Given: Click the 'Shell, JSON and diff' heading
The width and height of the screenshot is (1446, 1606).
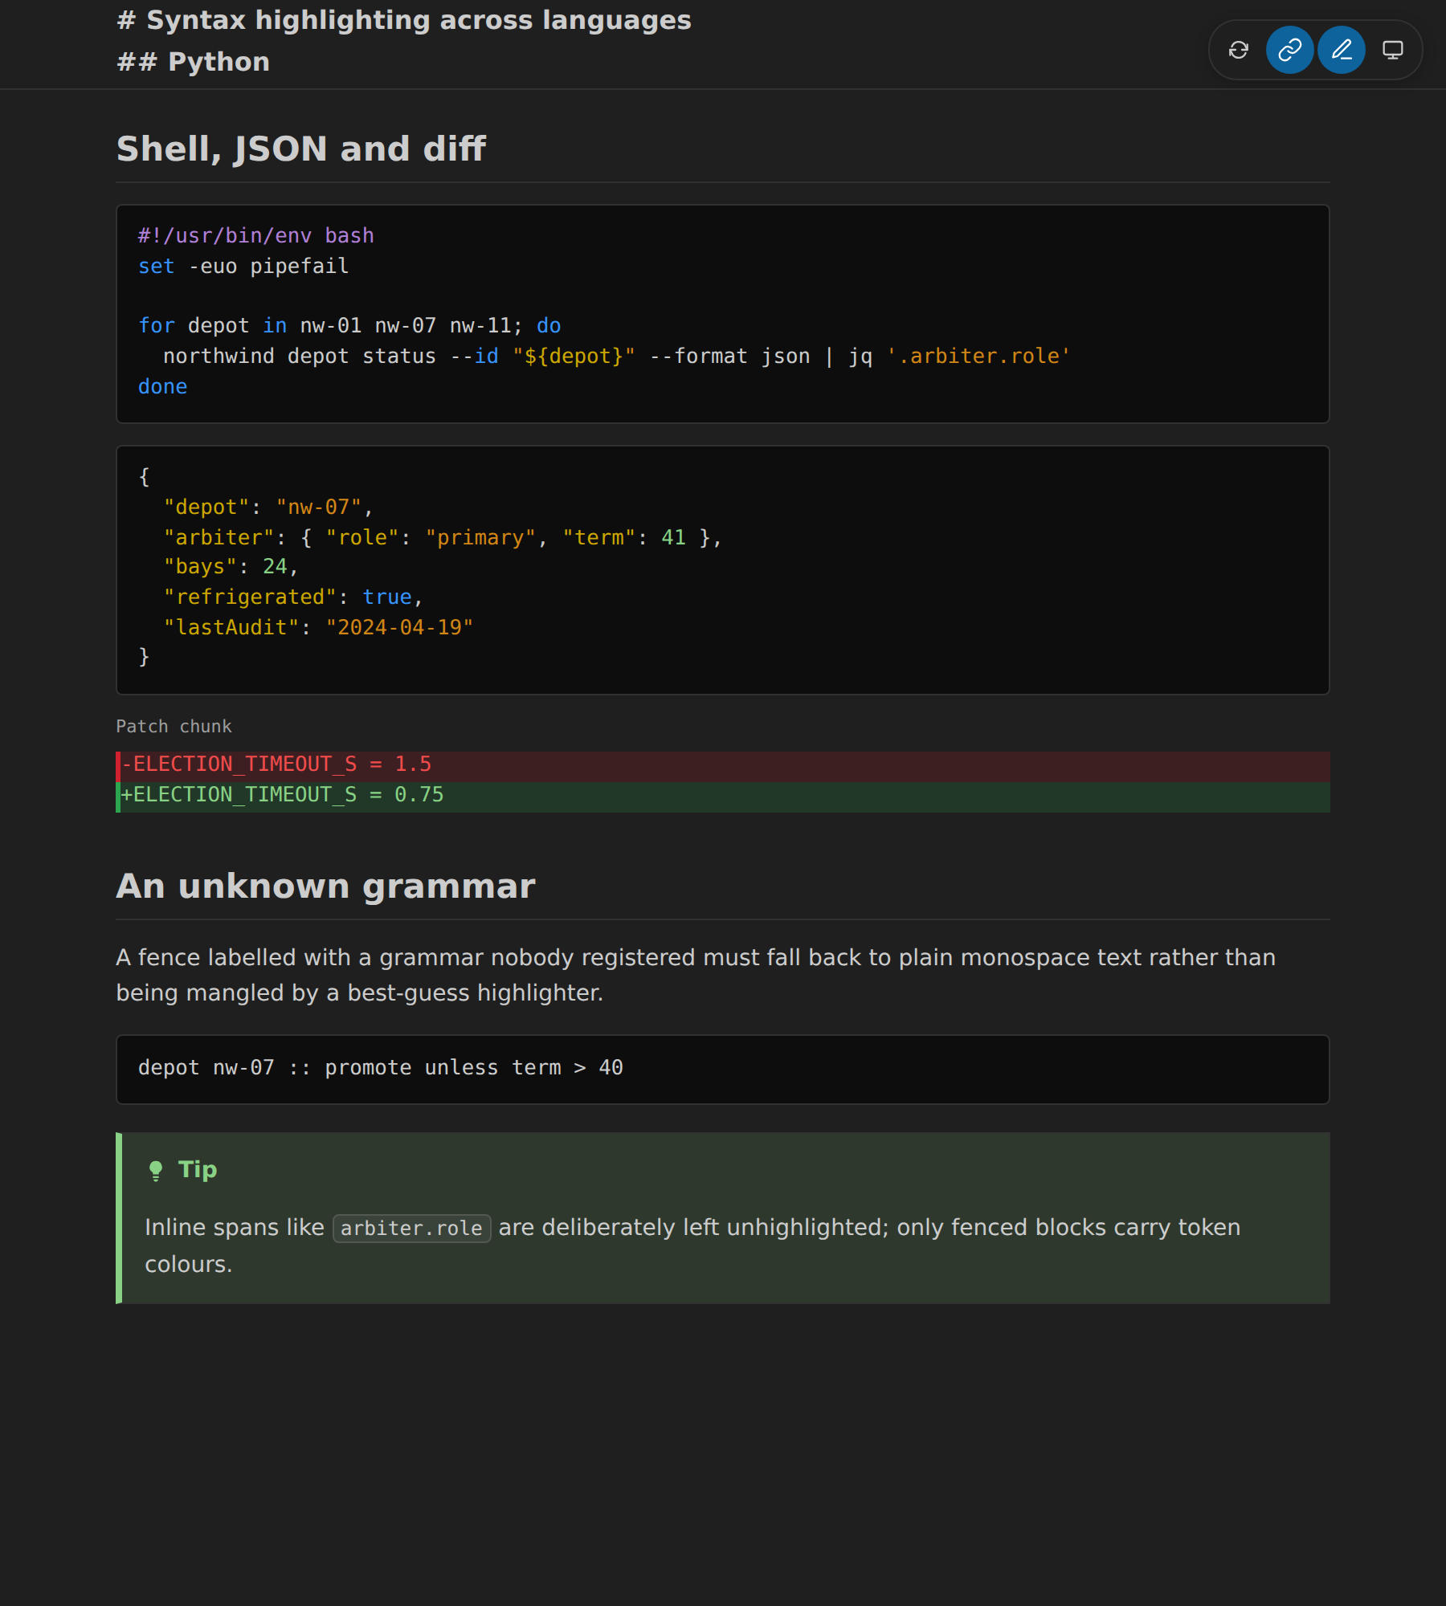Looking at the screenshot, I should tap(301, 149).
